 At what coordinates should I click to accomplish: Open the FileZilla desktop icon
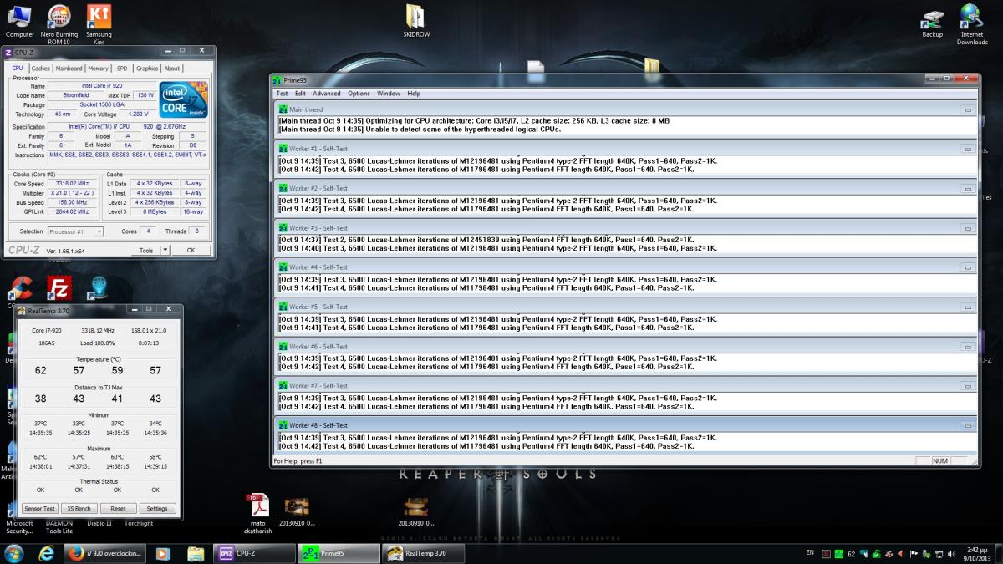(59, 289)
